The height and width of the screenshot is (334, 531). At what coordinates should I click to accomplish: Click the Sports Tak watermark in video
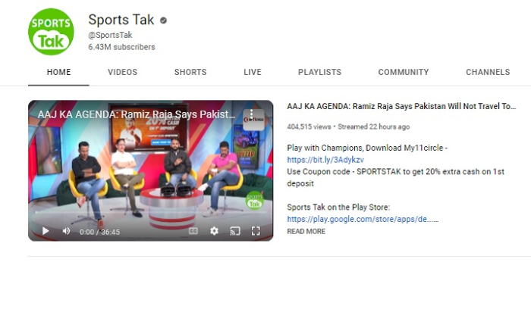coord(255,201)
